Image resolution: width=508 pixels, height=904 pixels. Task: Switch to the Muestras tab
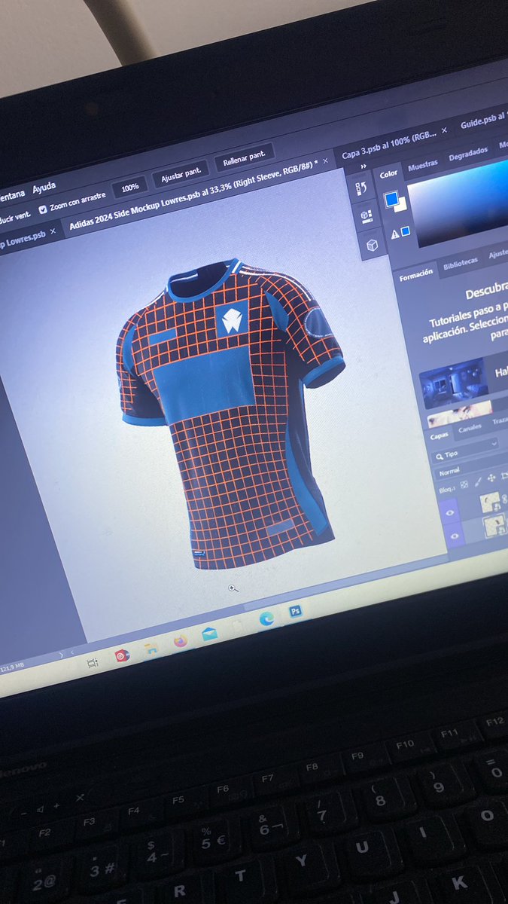click(x=422, y=166)
